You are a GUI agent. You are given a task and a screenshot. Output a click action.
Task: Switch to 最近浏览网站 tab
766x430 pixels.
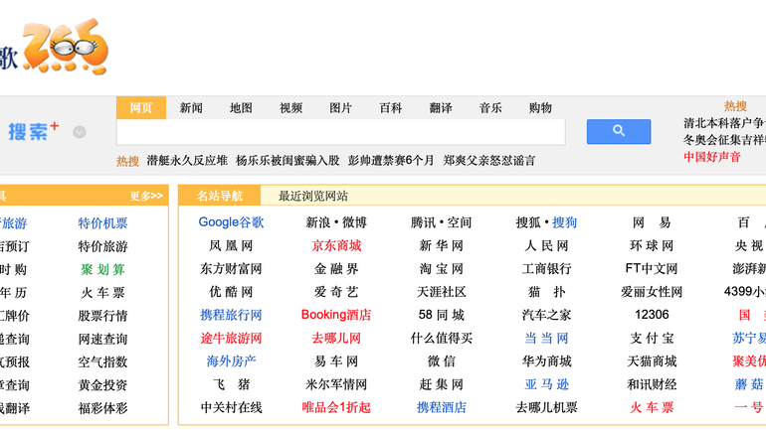click(312, 196)
